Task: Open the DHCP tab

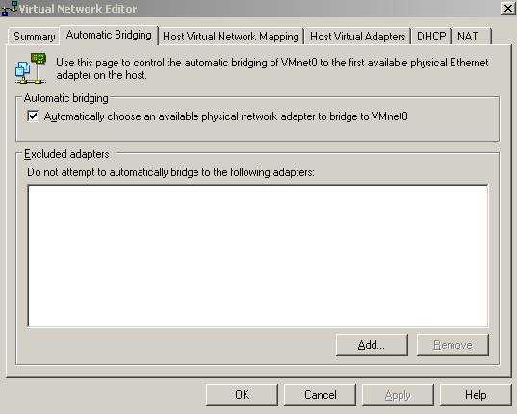Action: coord(431,37)
